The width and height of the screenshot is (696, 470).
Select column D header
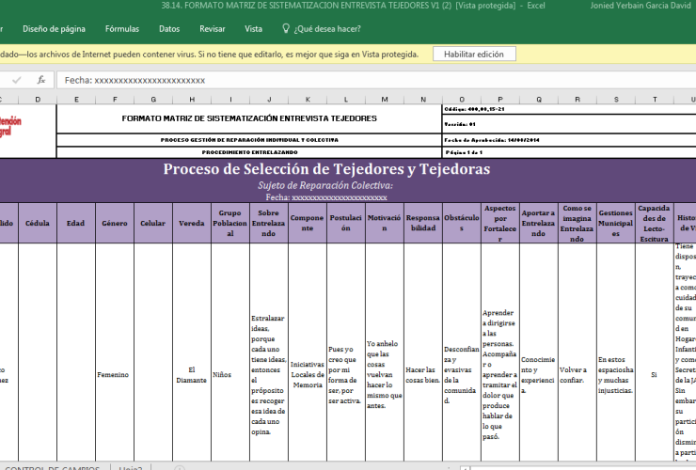pos(38,100)
